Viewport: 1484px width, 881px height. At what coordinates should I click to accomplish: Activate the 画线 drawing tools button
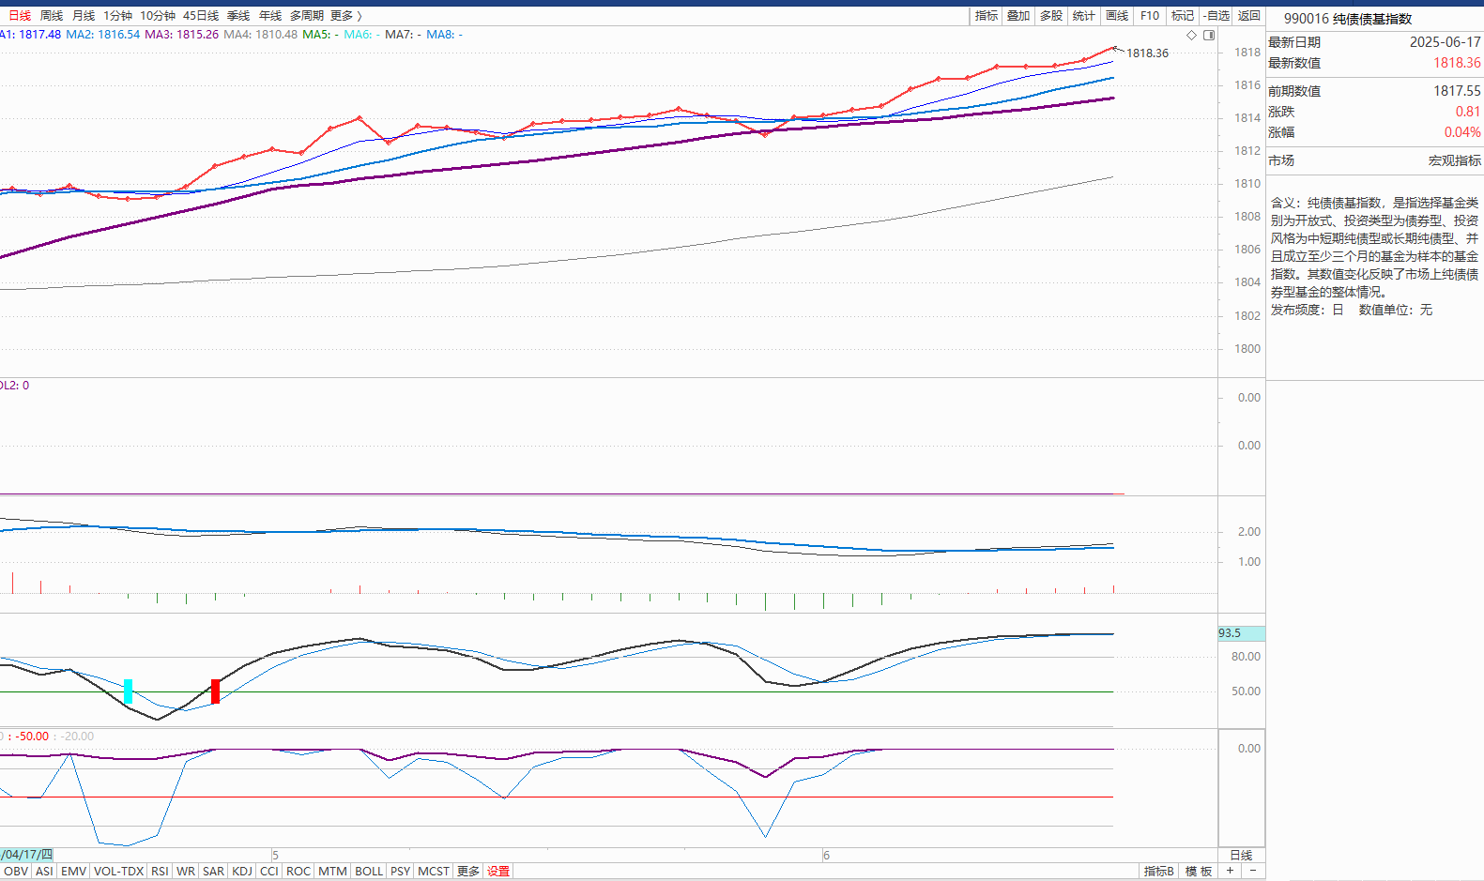pyautogui.click(x=1117, y=16)
